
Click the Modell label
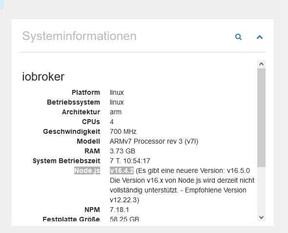88,141
